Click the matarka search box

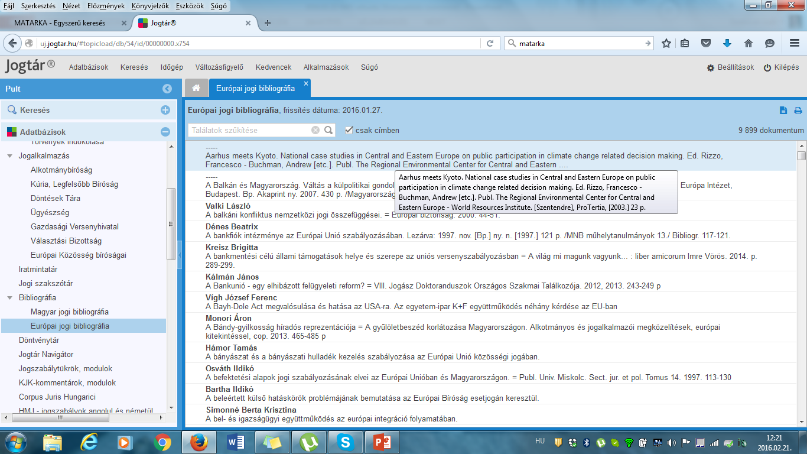click(x=579, y=43)
